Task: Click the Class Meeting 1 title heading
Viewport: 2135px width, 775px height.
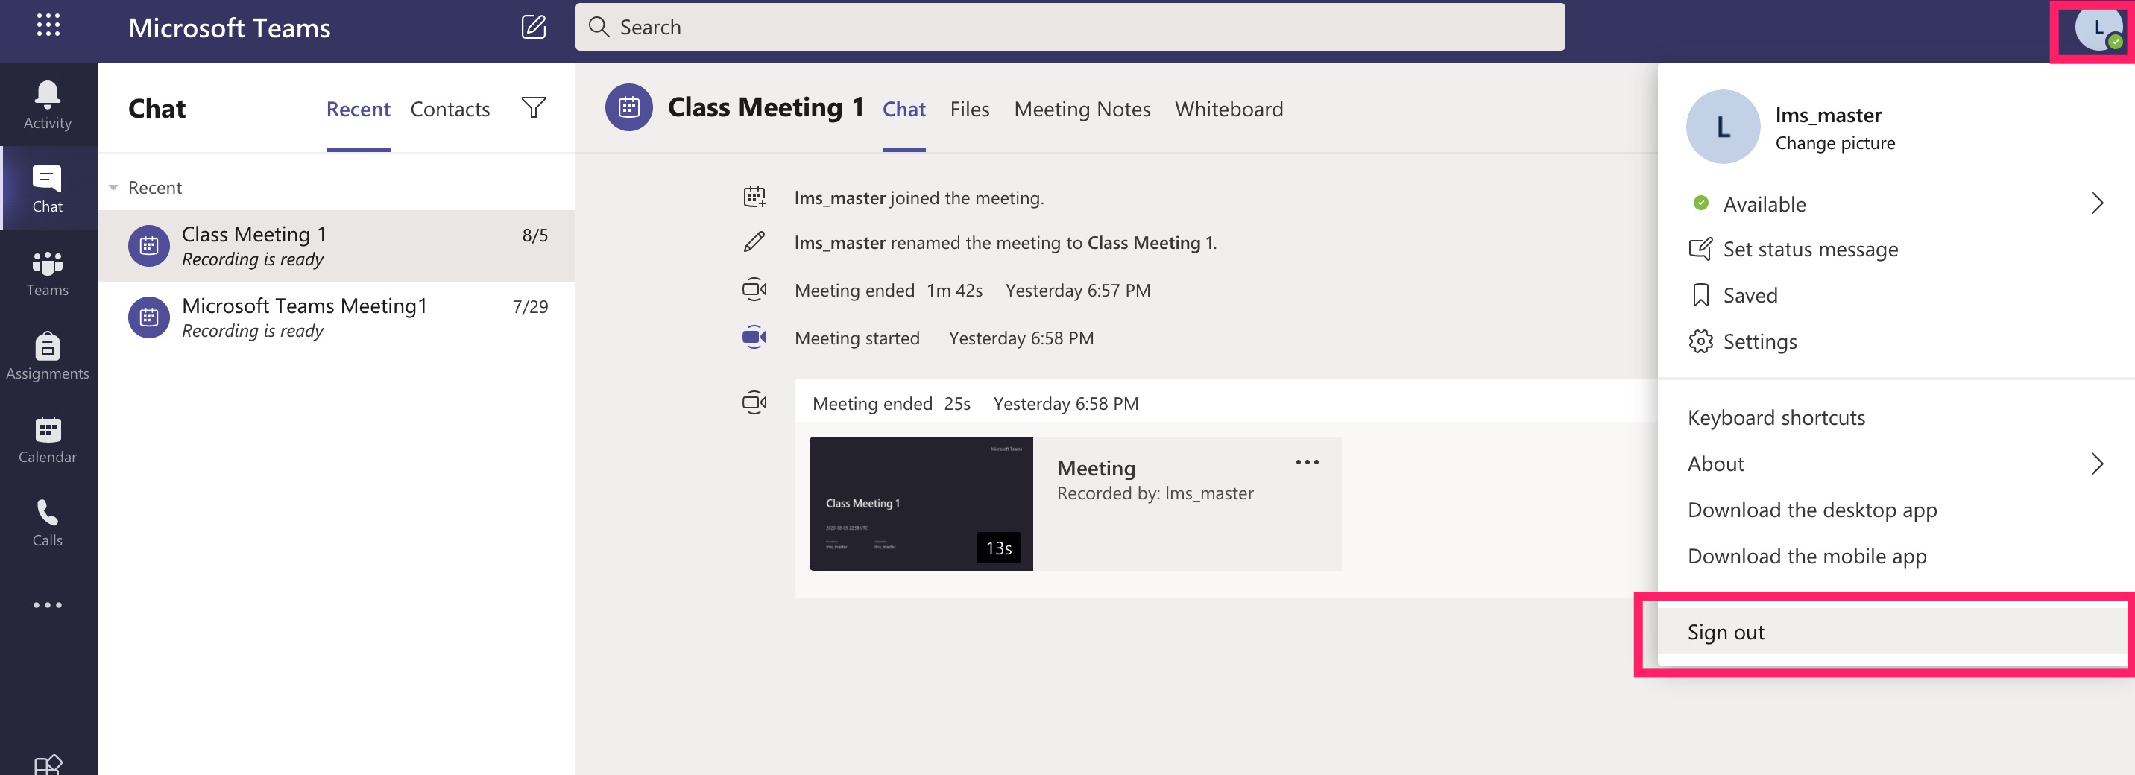Action: 765,107
